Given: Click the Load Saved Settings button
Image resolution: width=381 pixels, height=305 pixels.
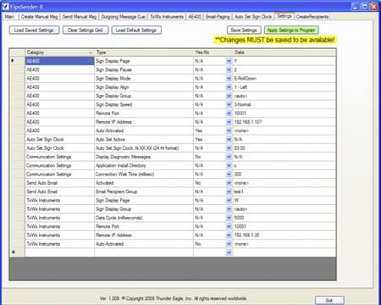Looking at the screenshot, I should 34,30.
